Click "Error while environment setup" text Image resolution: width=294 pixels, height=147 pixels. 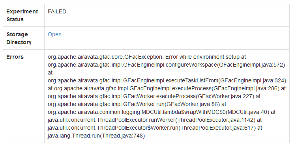202,57
